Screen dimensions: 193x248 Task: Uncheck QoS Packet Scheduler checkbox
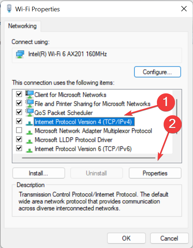[19, 112]
